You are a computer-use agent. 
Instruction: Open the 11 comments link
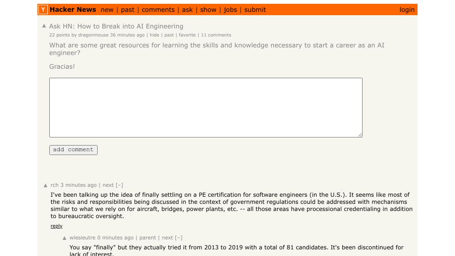click(216, 35)
